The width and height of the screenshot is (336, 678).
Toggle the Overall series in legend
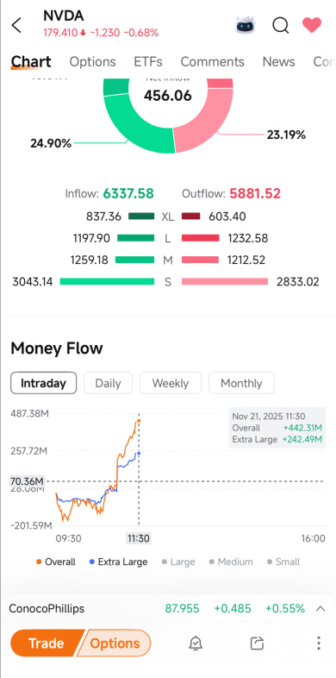[56, 562]
